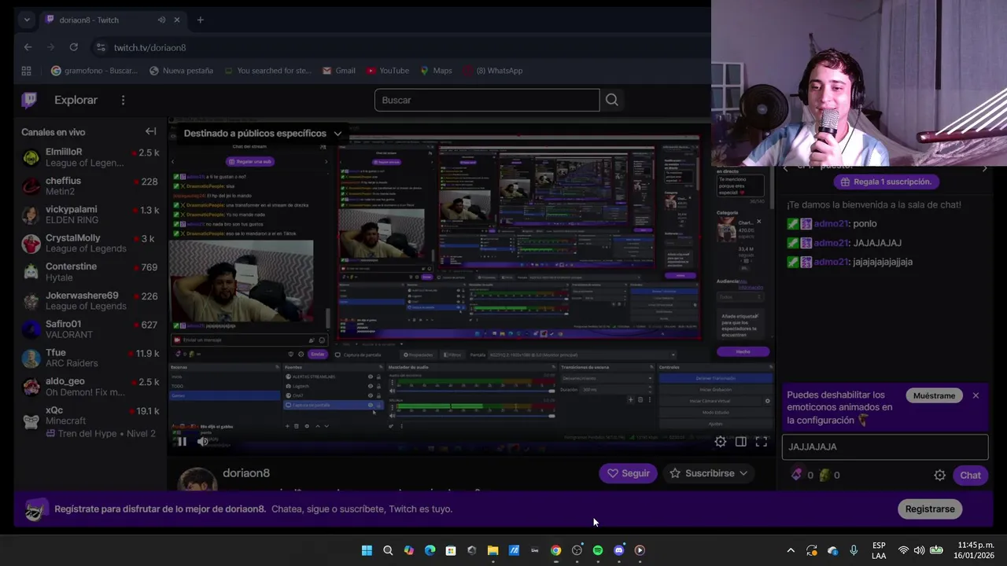This screenshot has height=566, width=1007.
Task: Switch to OBS Studio in taskbar
Action: 577,550
